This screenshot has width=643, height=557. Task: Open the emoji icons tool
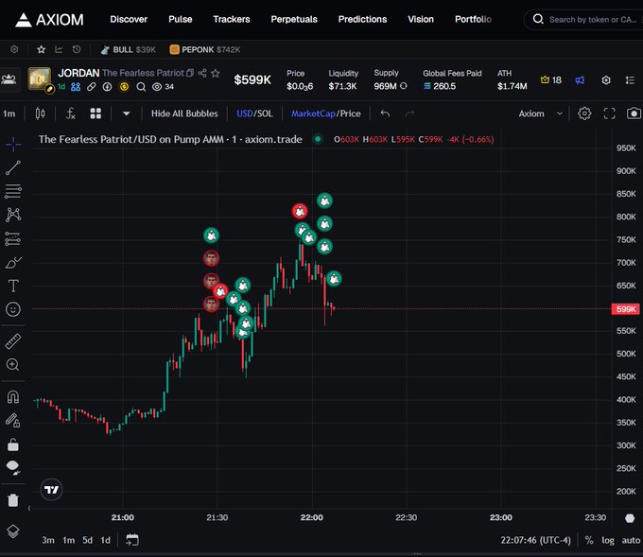point(13,309)
